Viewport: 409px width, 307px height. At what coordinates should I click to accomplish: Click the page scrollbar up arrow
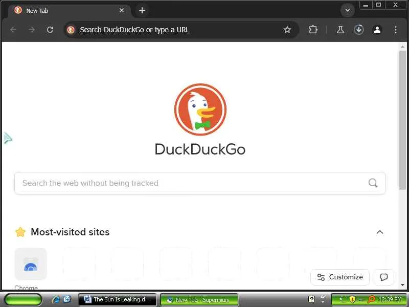tap(402, 47)
